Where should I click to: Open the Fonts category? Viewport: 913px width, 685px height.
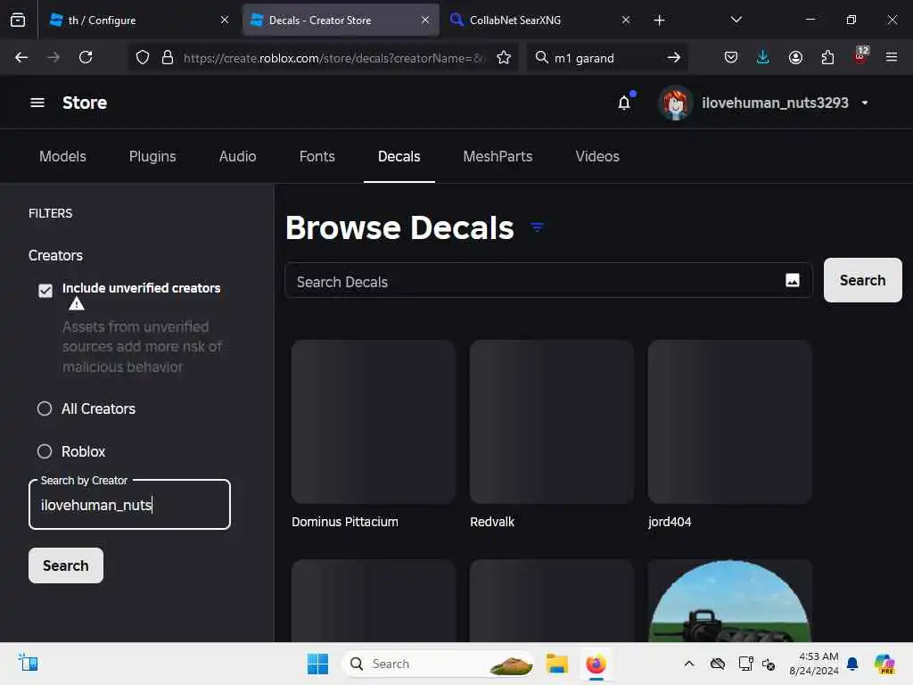click(x=317, y=156)
